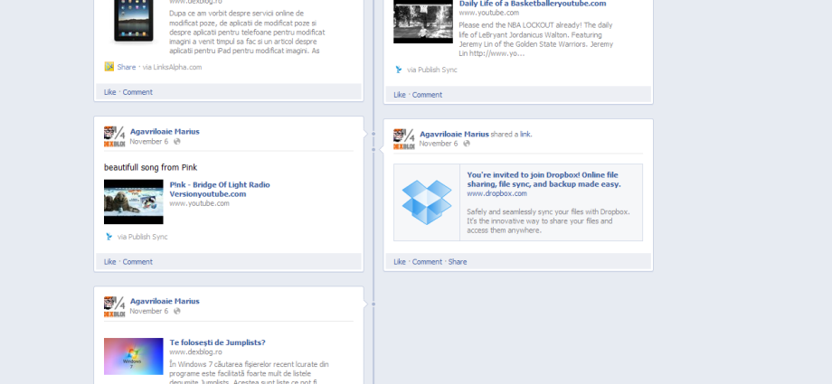Like the Basketballer video post
The width and height of the screenshot is (832, 384).
(x=400, y=95)
